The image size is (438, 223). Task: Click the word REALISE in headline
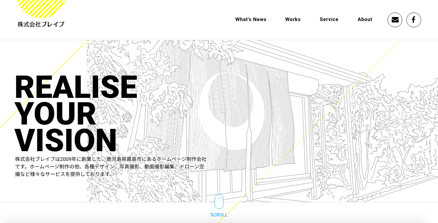coord(76,87)
